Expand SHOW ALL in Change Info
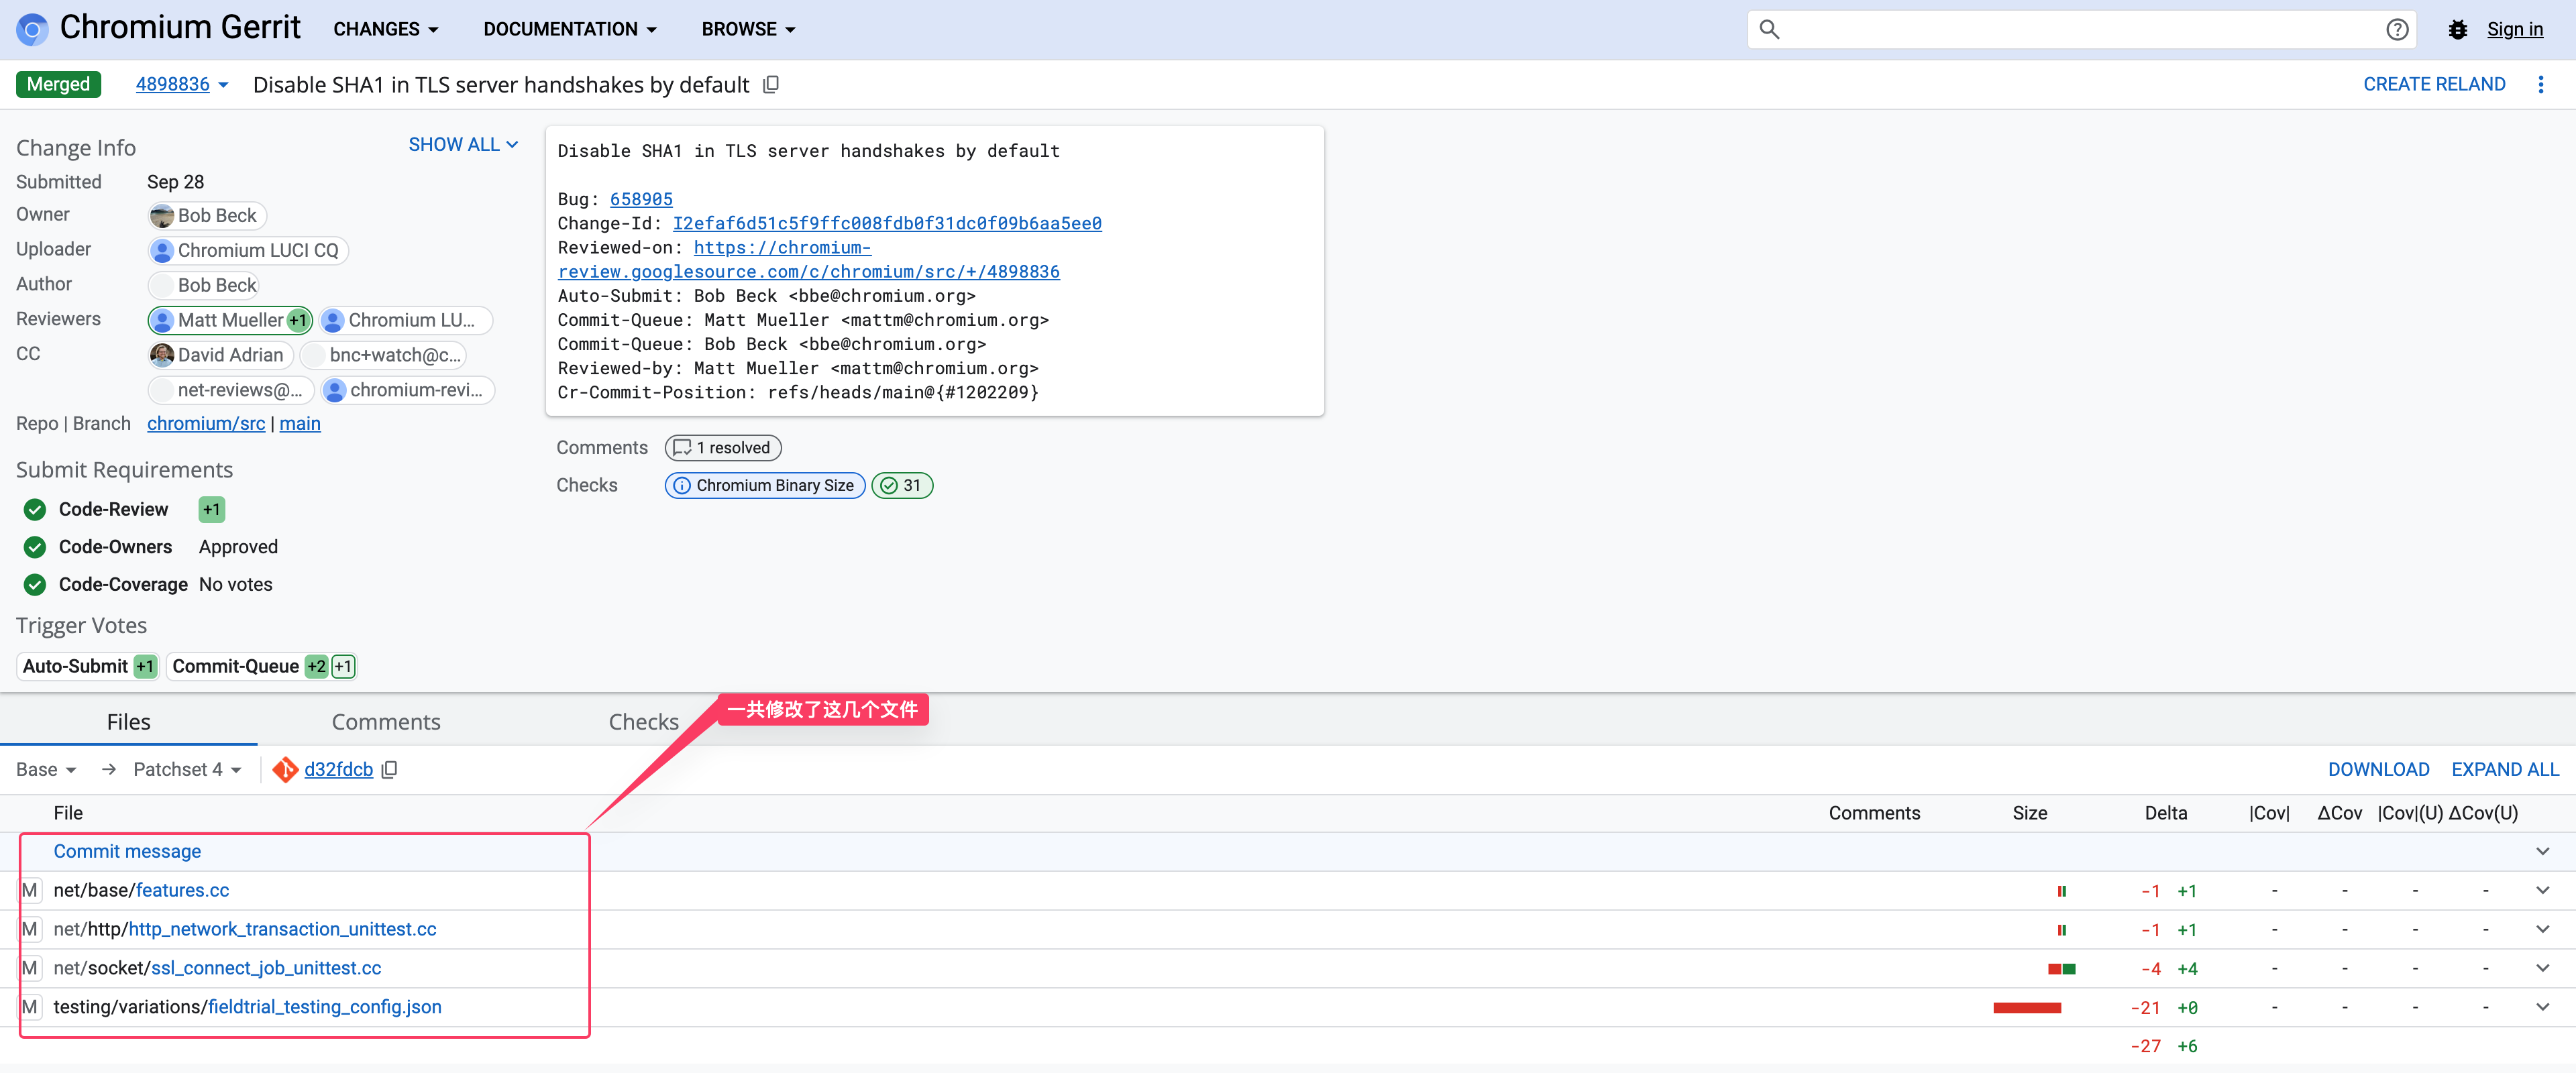Screen dimensions: 2576x1073 tap(463, 144)
